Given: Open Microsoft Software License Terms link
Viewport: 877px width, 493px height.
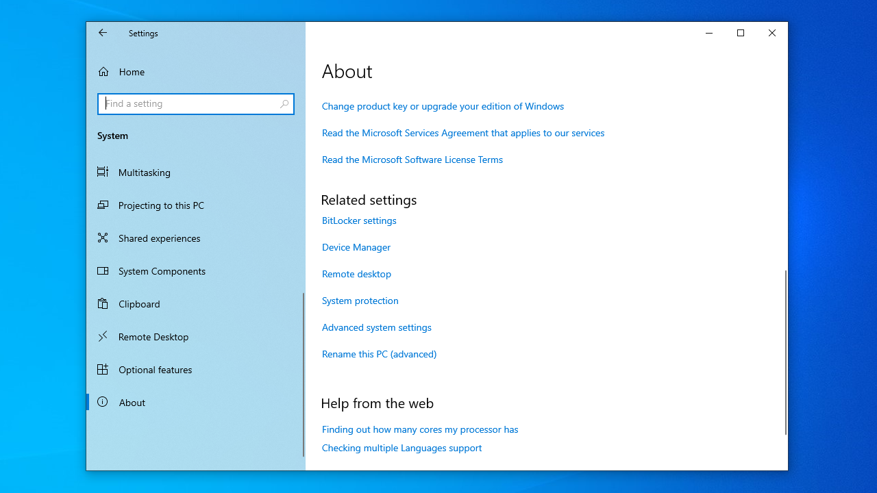Looking at the screenshot, I should [x=412, y=160].
